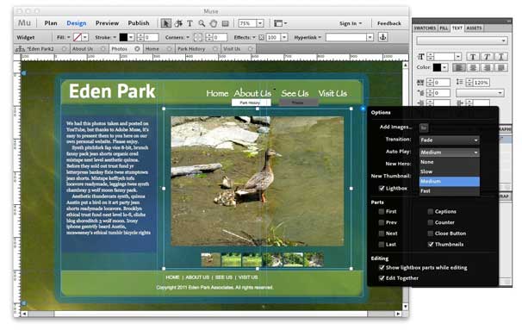522x330 pixels.
Task: Switch to the Preview mode
Action: [x=107, y=23]
